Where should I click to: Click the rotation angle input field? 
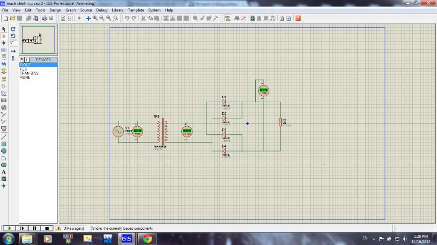(14, 43)
